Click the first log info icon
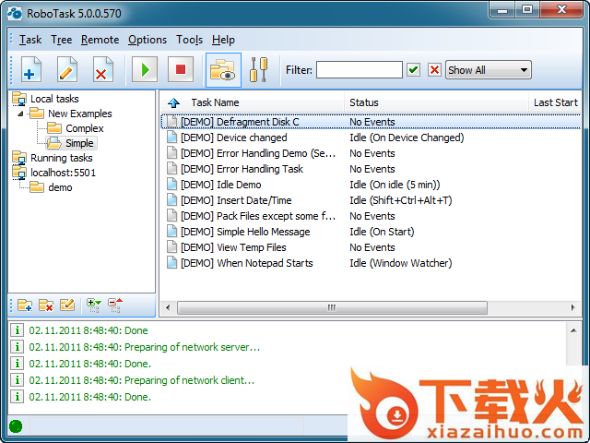The image size is (590, 443). click(x=17, y=330)
